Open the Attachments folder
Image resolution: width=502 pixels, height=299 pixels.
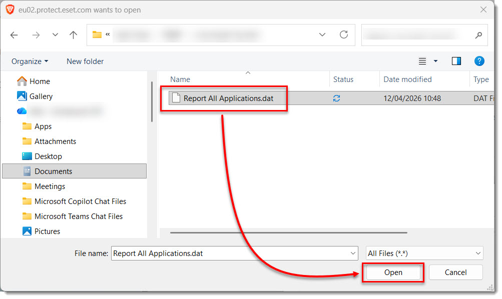coord(55,141)
